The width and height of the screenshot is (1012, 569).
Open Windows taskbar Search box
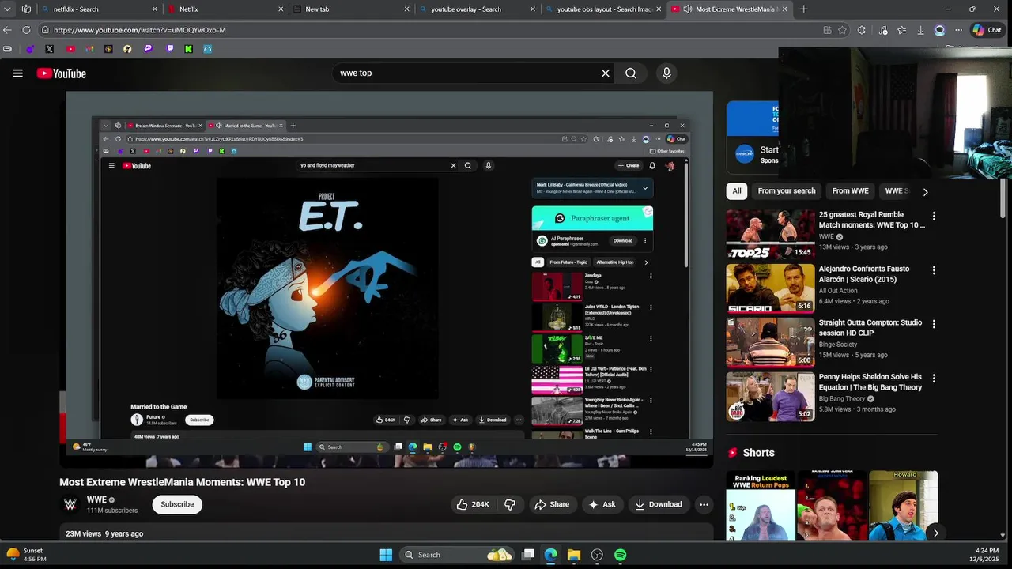tap(455, 555)
